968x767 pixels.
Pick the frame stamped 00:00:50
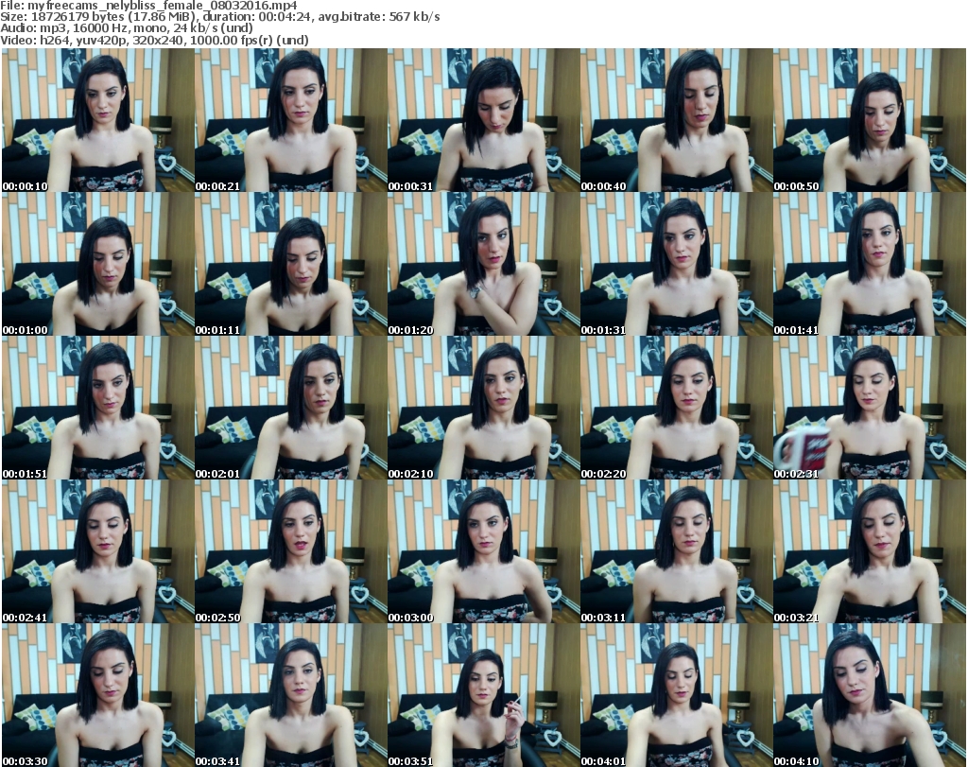(869, 121)
